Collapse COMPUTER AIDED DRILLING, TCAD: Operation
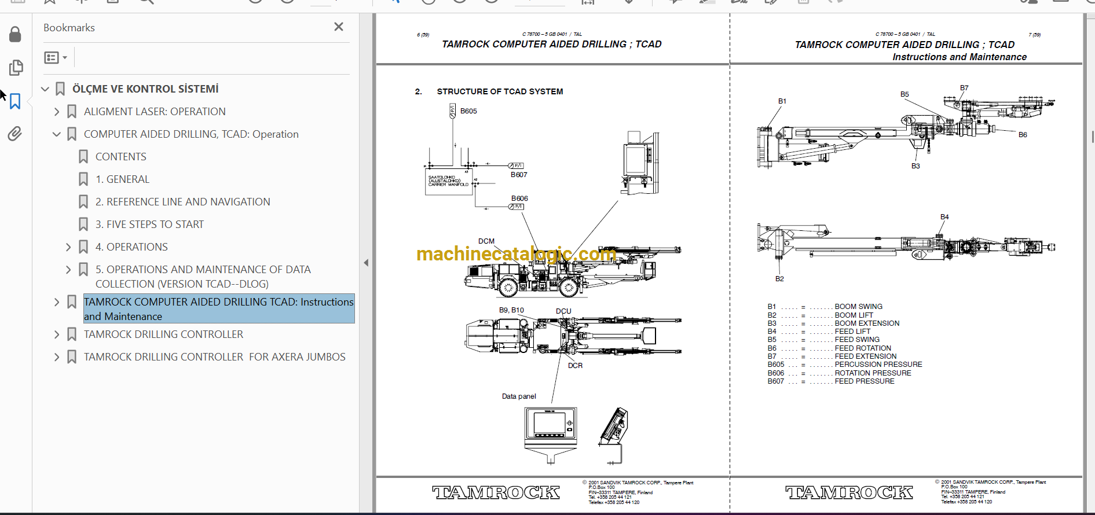The image size is (1095, 515). pos(57,134)
